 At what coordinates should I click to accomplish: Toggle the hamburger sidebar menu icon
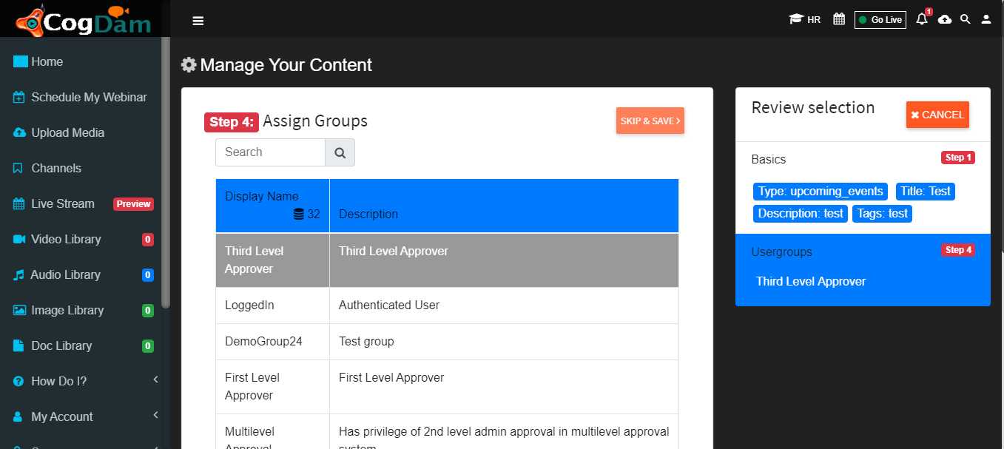coord(198,21)
